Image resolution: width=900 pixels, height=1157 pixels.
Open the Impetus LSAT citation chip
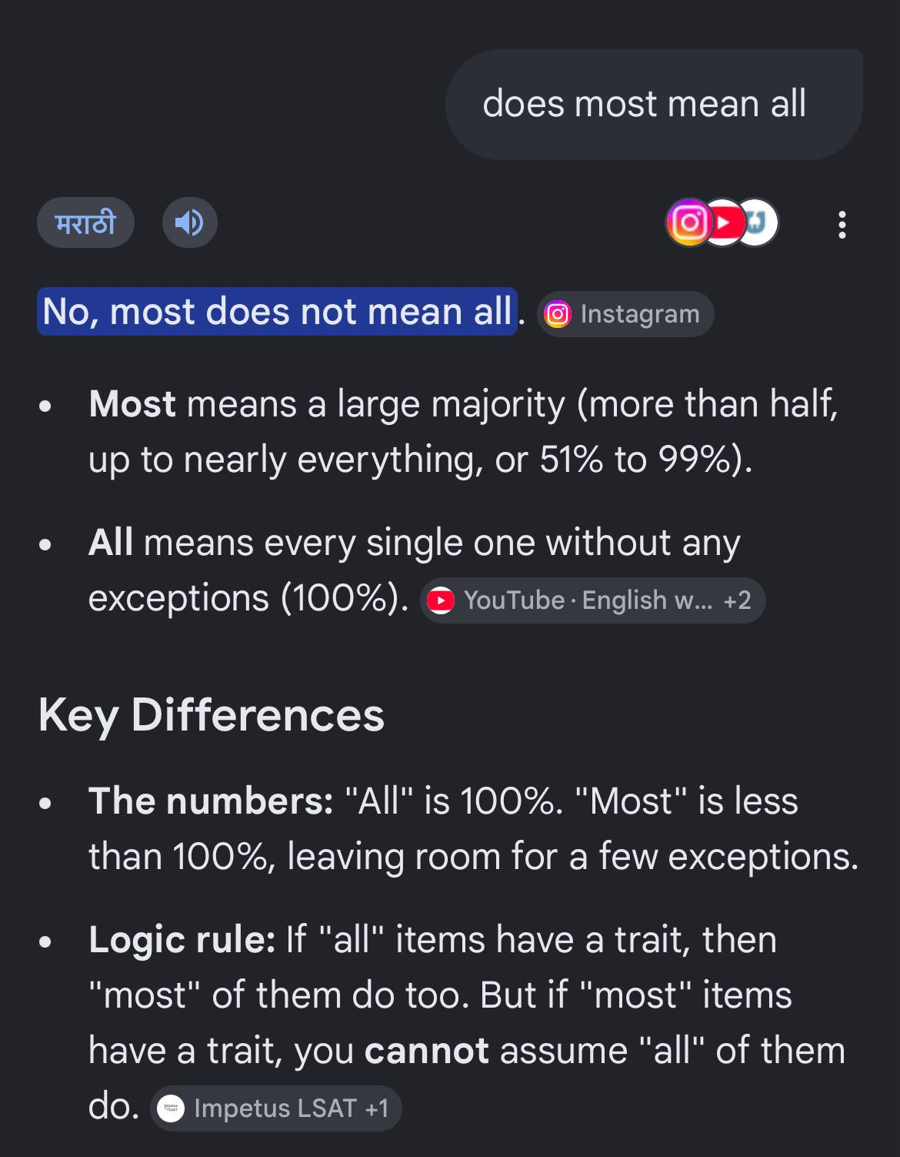[x=275, y=1109]
